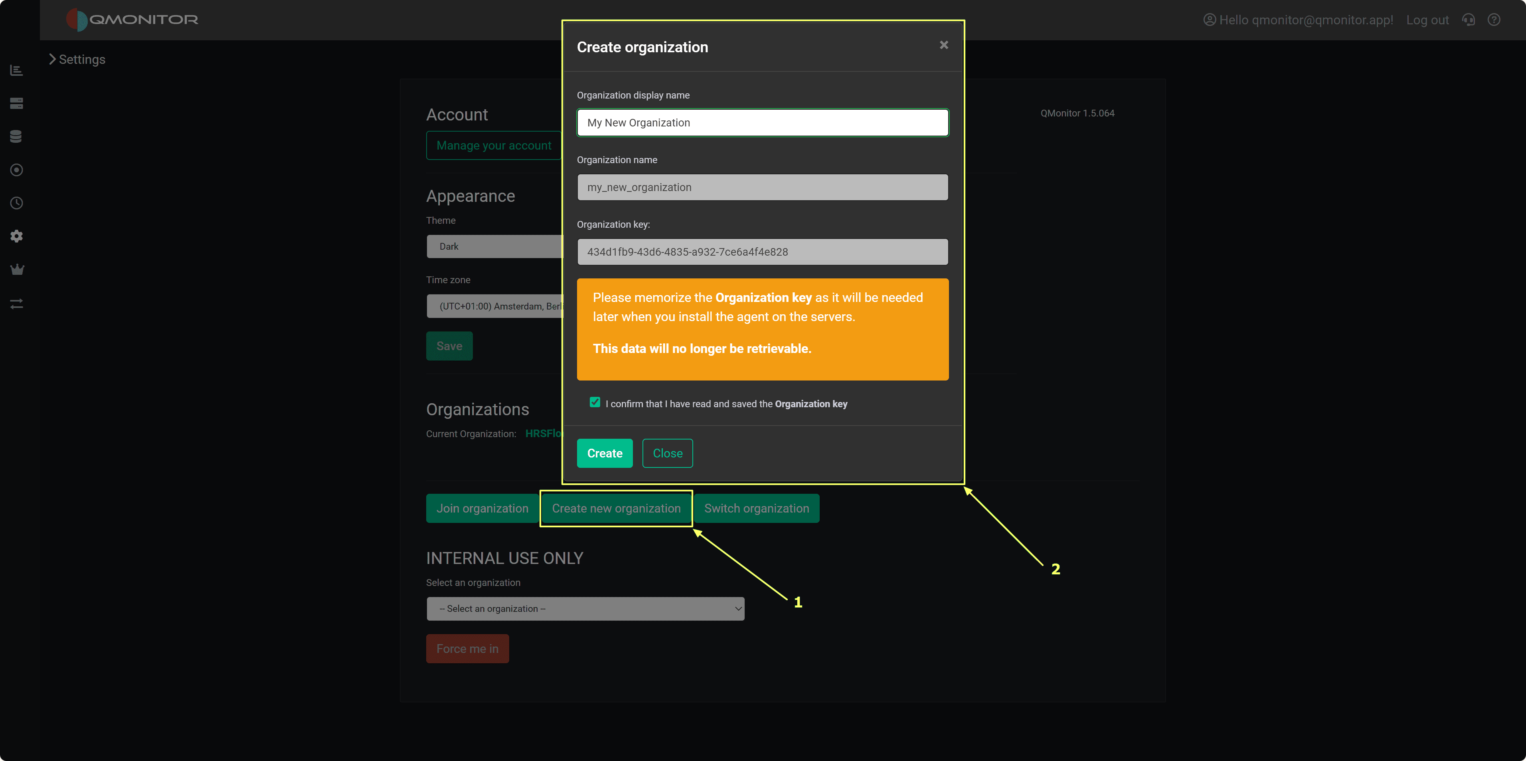Viewport: 1526px width, 761px height.
Task: Click the Log out link
Action: coord(1427,20)
